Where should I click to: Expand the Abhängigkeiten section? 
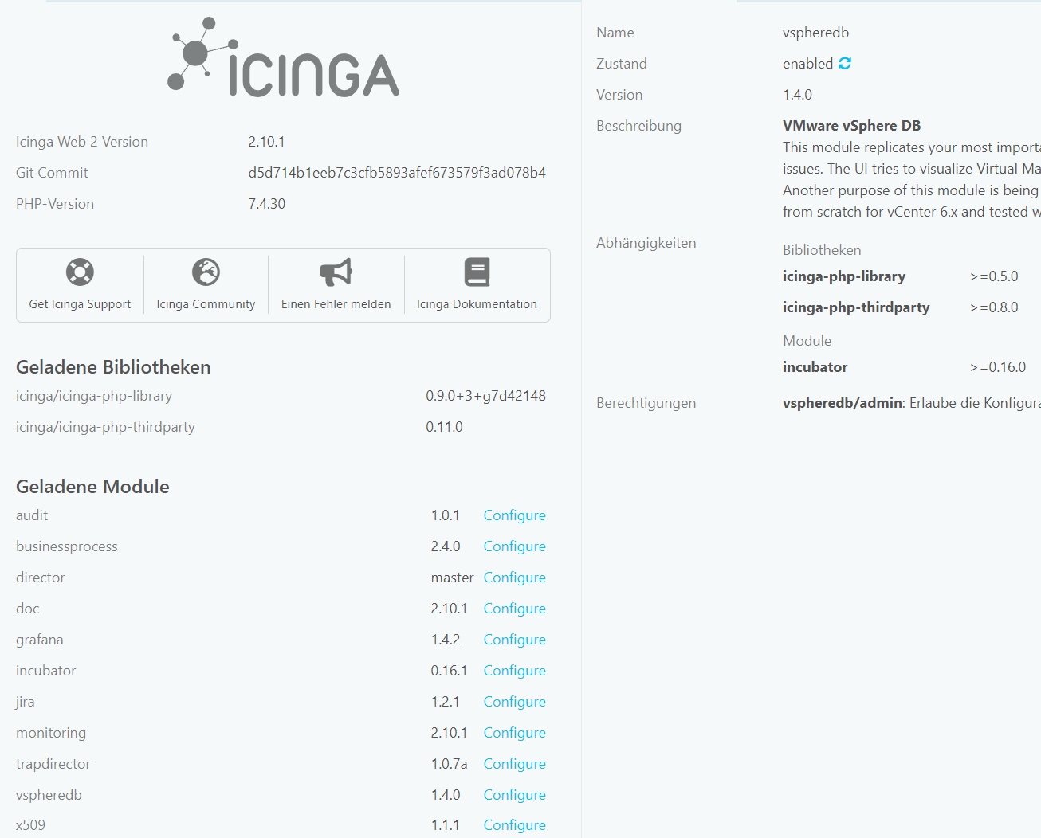pyautogui.click(x=646, y=242)
